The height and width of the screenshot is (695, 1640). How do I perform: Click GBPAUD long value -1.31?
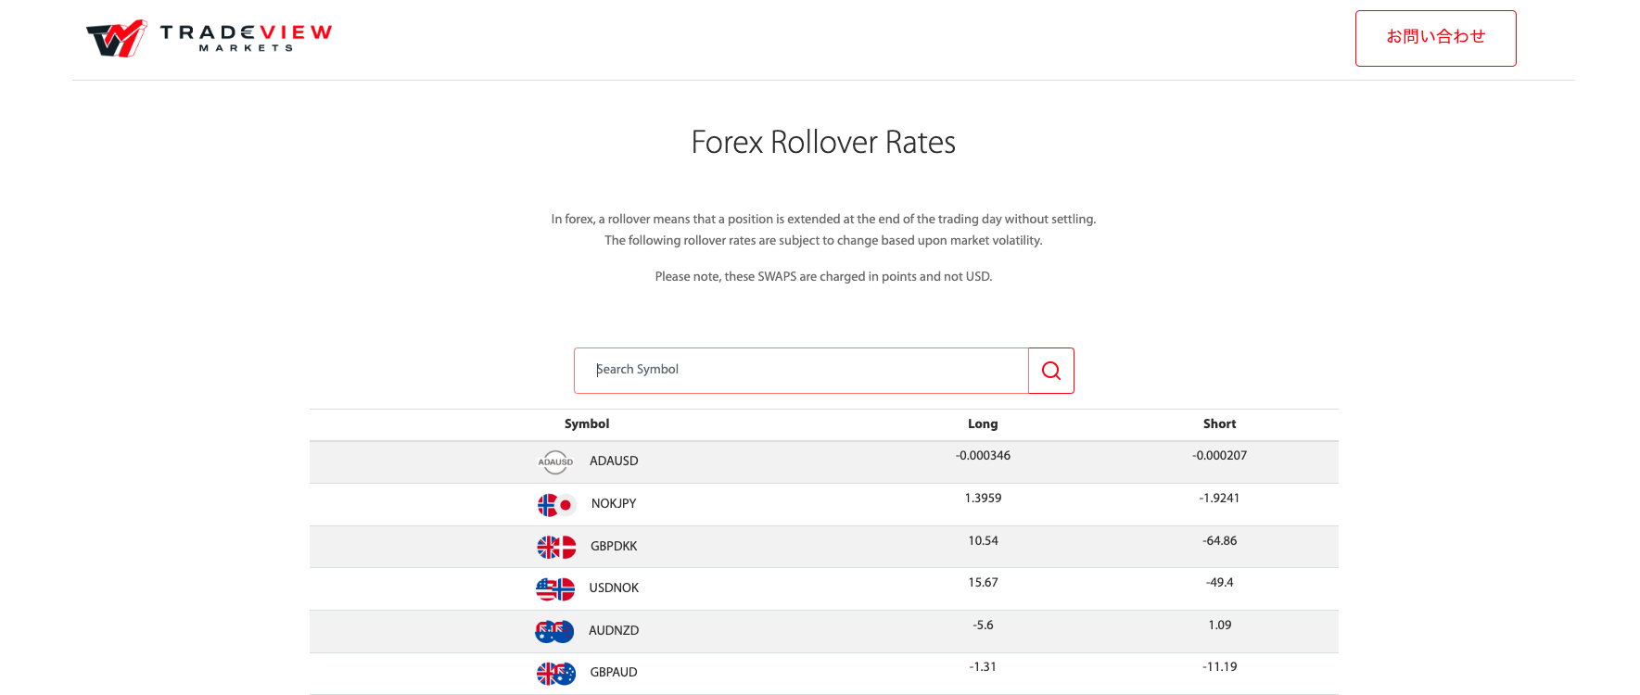coord(983,666)
